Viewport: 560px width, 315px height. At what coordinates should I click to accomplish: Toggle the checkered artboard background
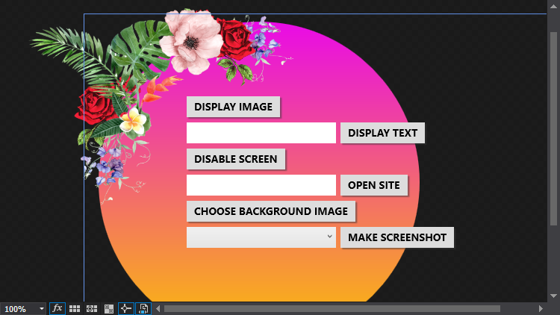pyautogui.click(x=109, y=308)
